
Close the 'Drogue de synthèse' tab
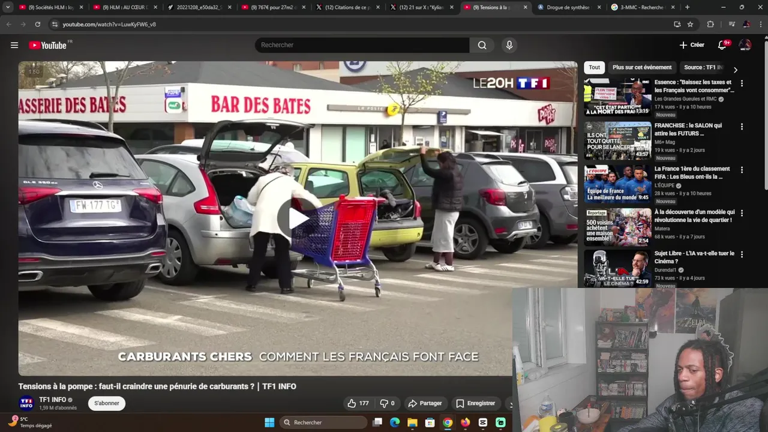tap(599, 7)
